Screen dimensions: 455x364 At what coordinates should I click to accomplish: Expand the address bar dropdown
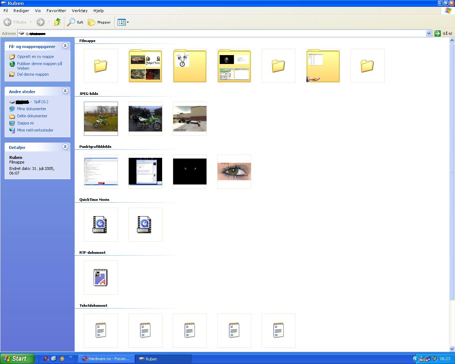pos(429,33)
